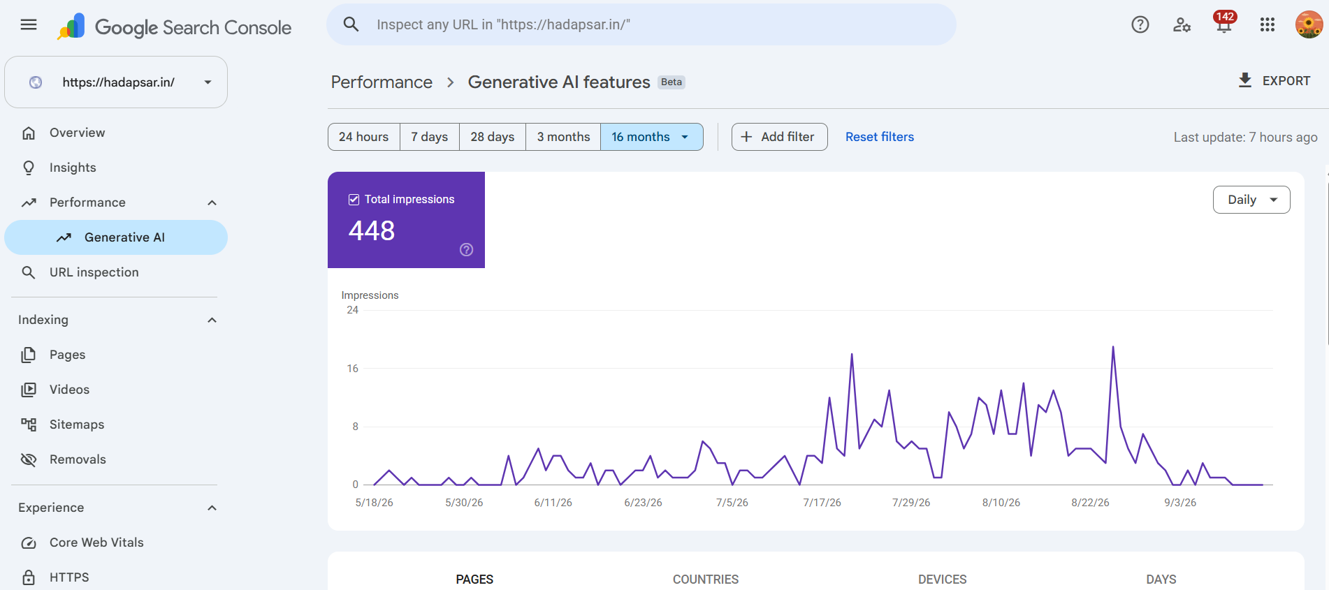This screenshot has height=590, width=1329.
Task: Click the Export download icon
Action: (1245, 80)
